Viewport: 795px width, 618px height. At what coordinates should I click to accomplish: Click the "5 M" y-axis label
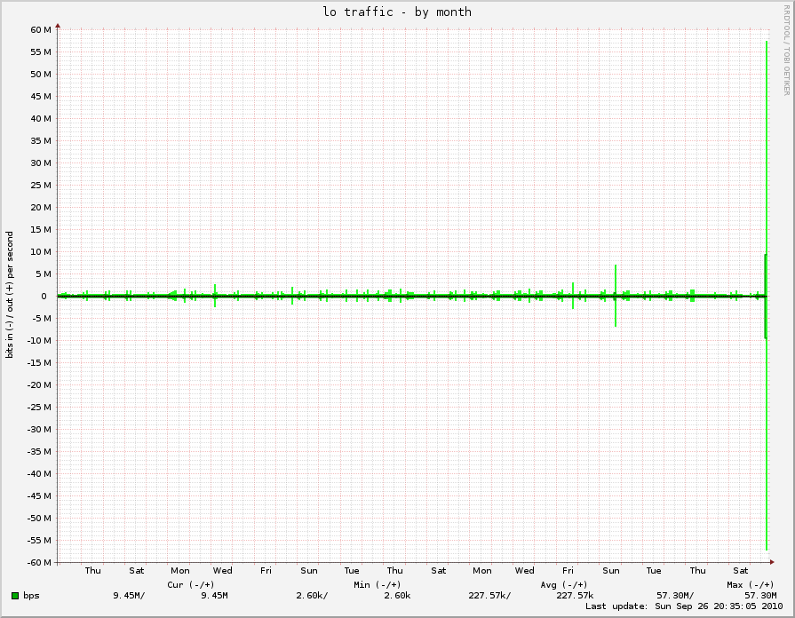44,274
